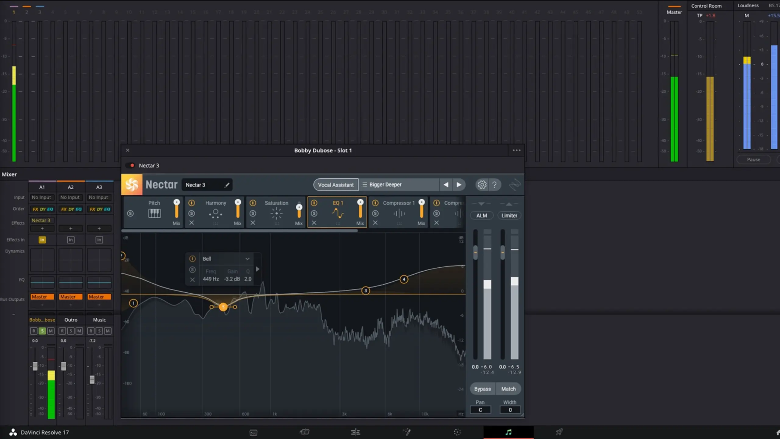Remove the Compressor 1 module with its X
The height and width of the screenshot is (439, 780).
[x=375, y=223]
